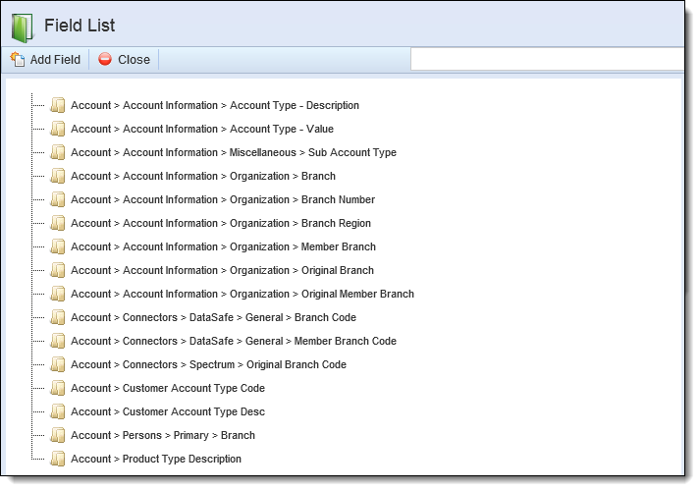The width and height of the screenshot is (700, 491).
Task: Select Organization > Branch field
Action: pyautogui.click(x=203, y=176)
